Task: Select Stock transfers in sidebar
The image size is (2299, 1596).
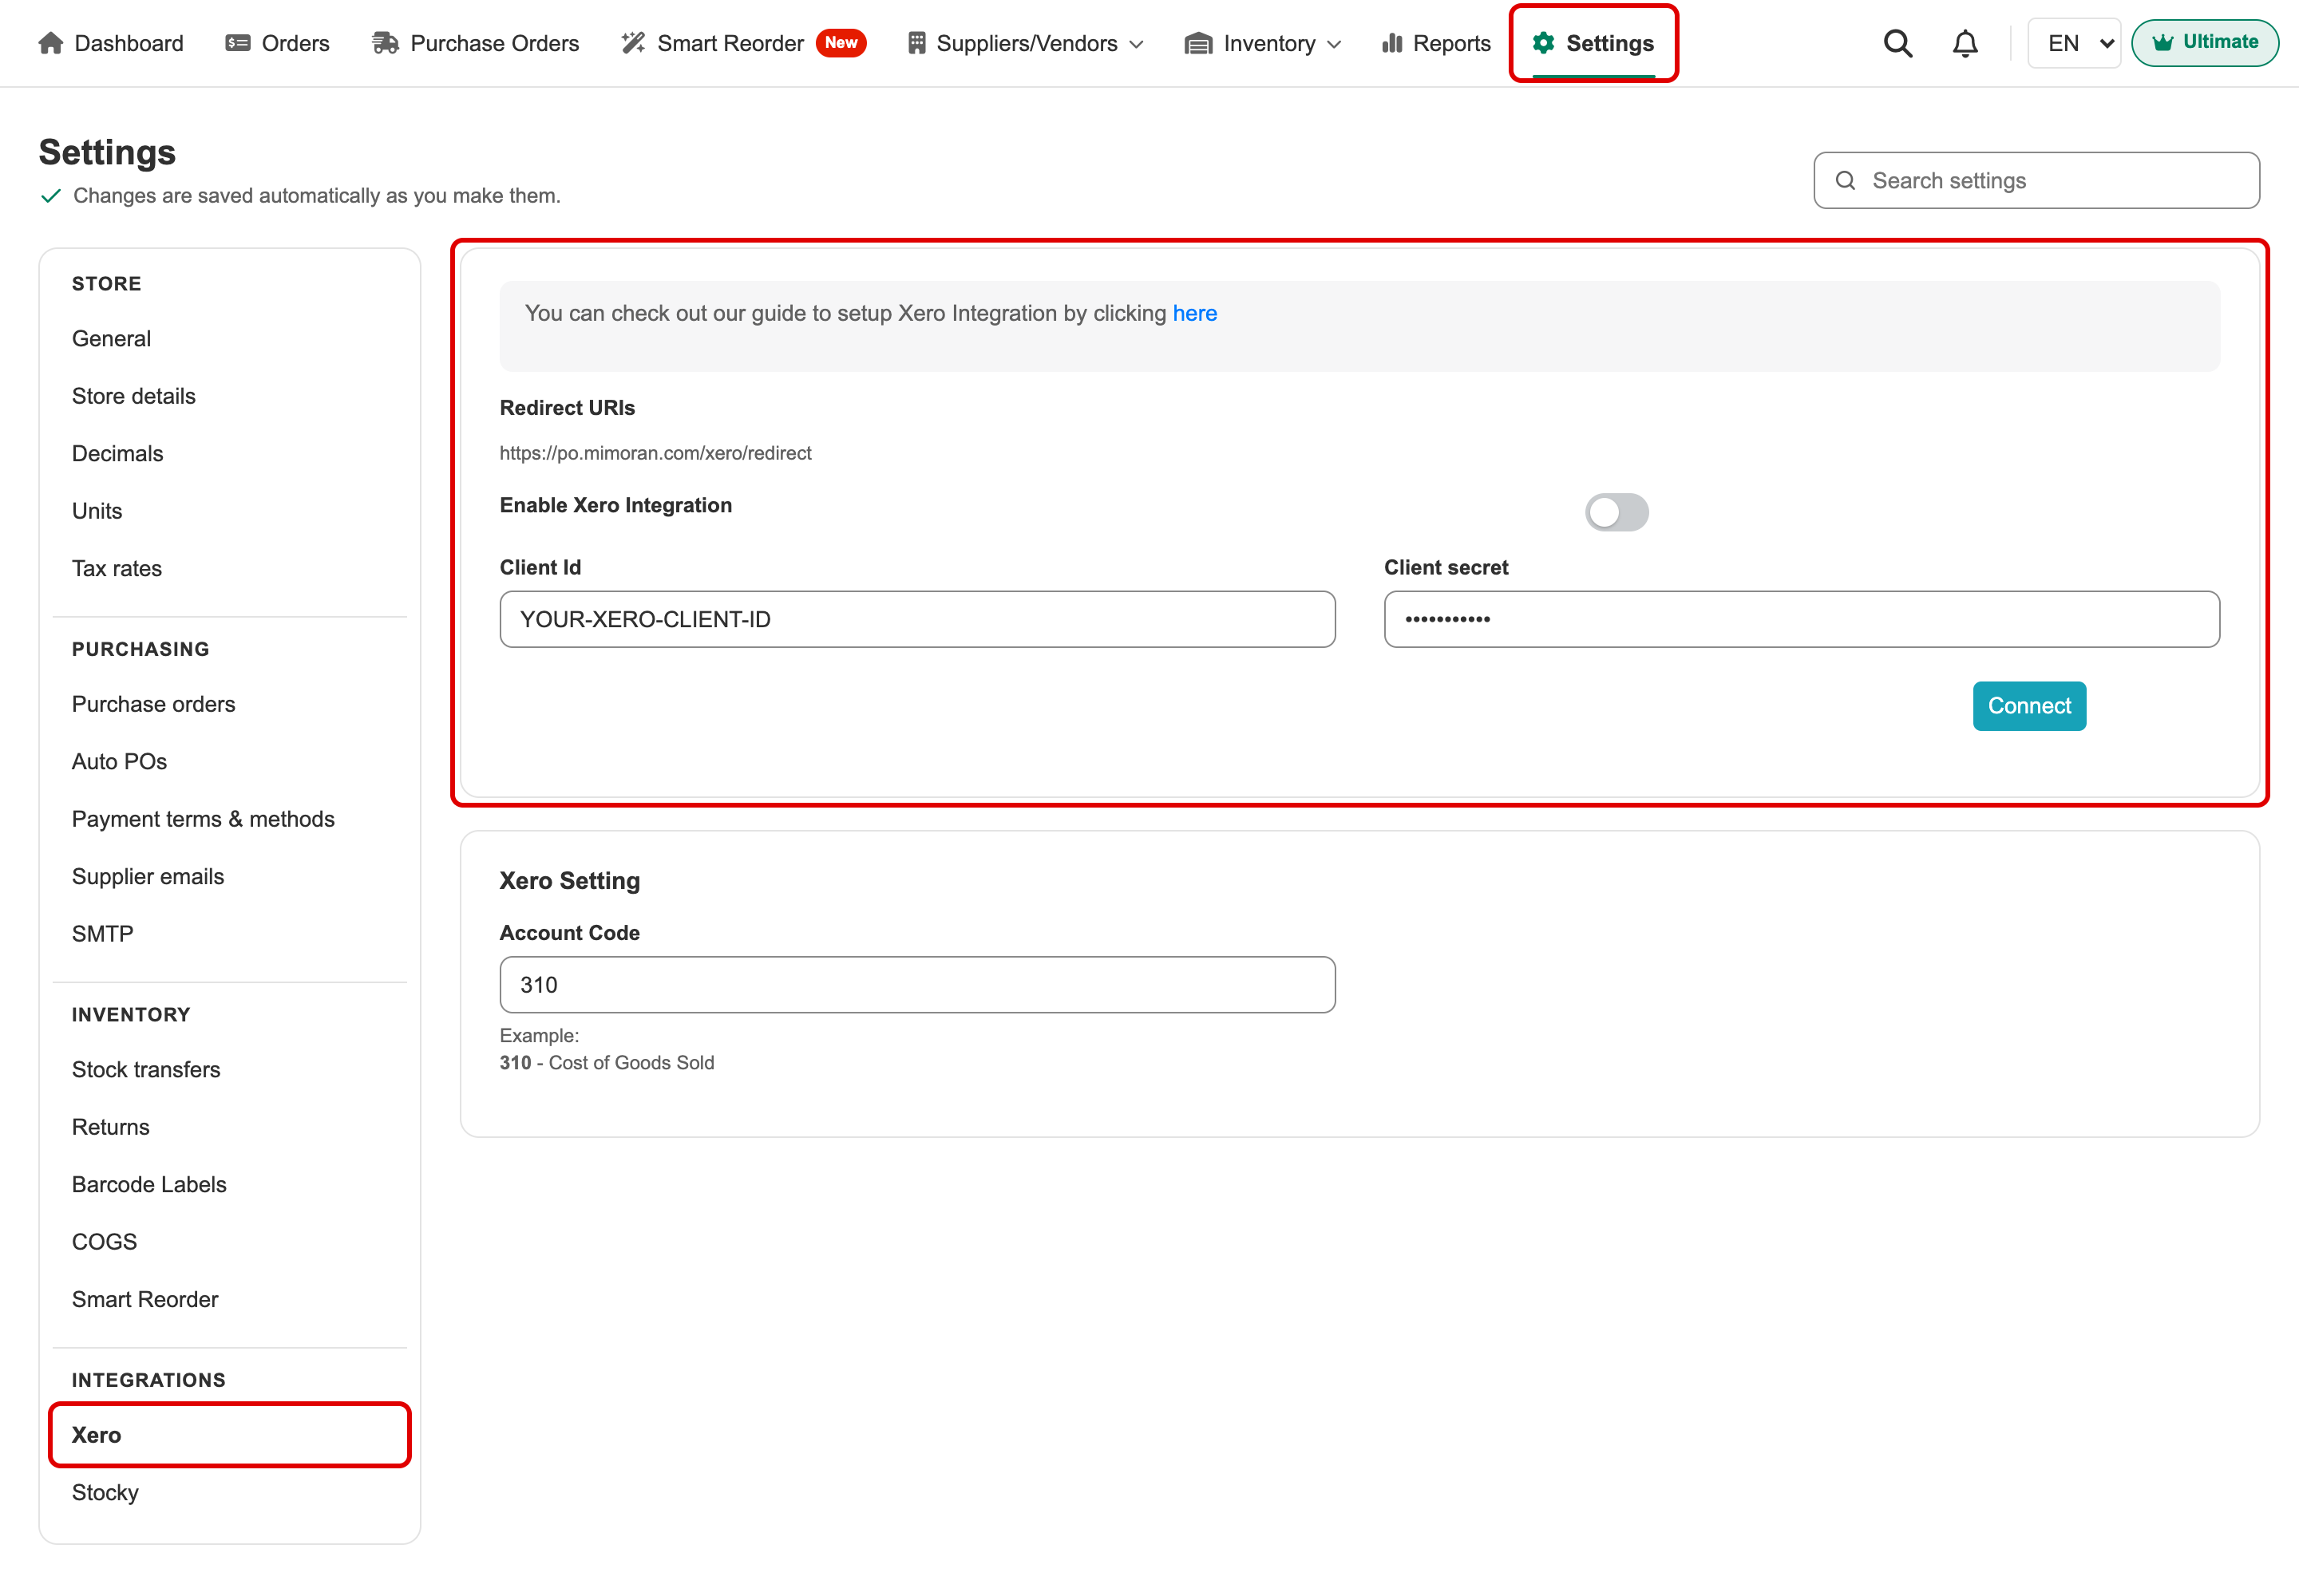Action: [145, 1069]
